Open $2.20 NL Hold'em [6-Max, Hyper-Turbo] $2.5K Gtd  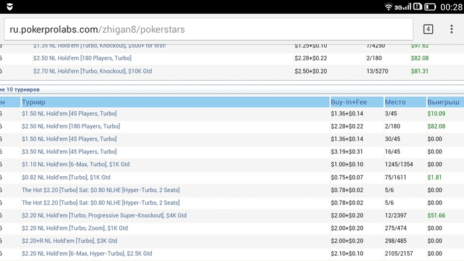(87, 254)
